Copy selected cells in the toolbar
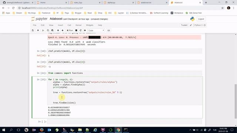 (x=48, y=30)
